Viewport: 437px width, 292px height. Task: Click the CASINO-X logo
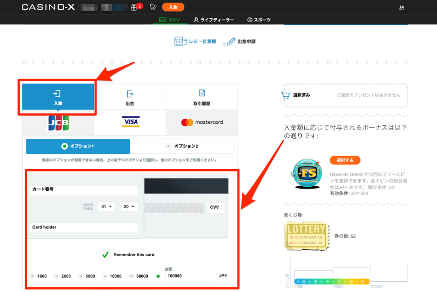[48, 7]
